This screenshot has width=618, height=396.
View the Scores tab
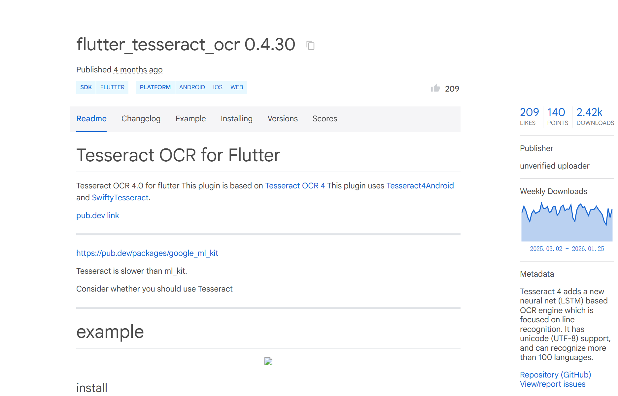coord(325,119)
